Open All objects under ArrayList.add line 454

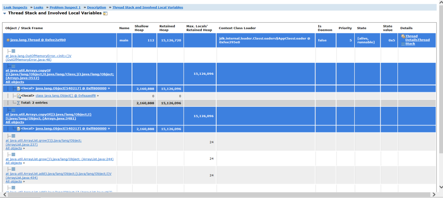pos(14,181)
